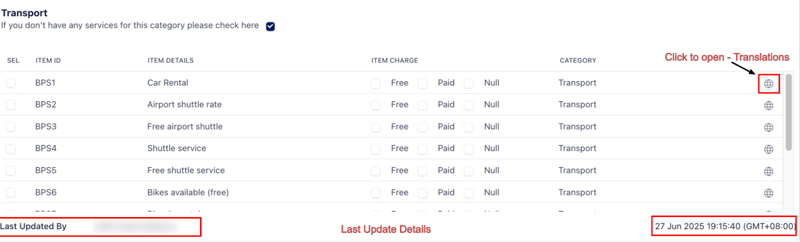Open translations globe for Shuttle service row

(768, 149)
